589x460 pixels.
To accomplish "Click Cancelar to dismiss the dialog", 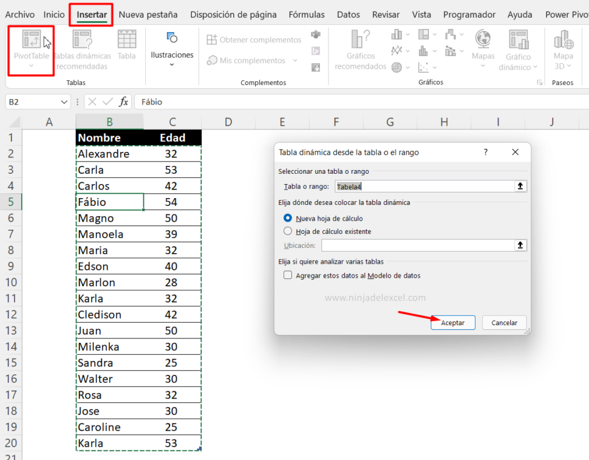I will tap(503, 323).
